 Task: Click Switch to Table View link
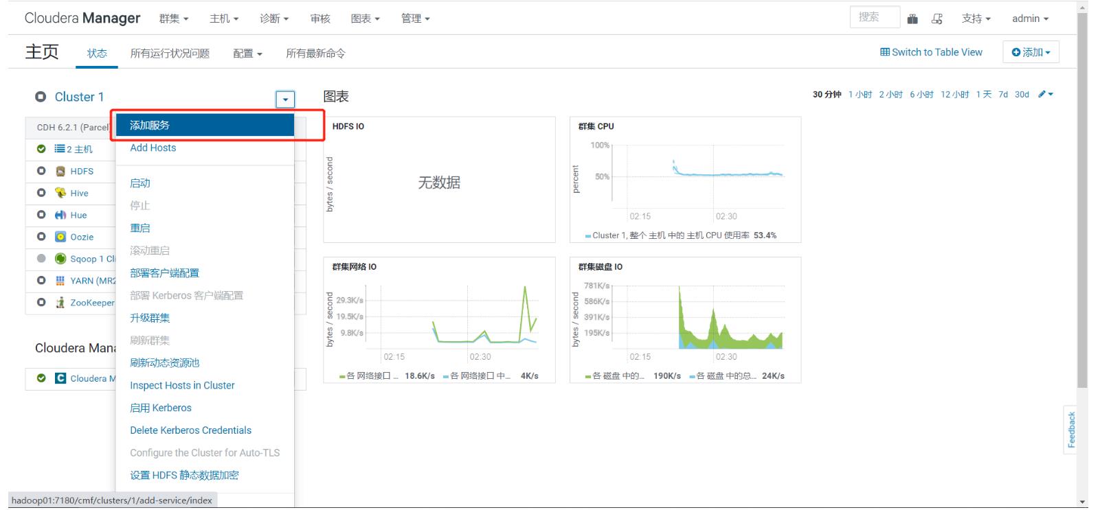click(932, 52)
